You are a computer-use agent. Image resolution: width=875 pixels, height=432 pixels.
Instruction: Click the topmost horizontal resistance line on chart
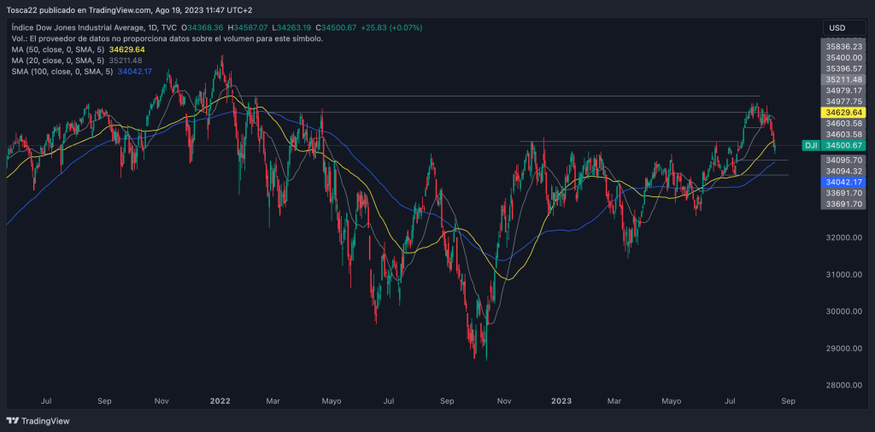pos(513,96)
